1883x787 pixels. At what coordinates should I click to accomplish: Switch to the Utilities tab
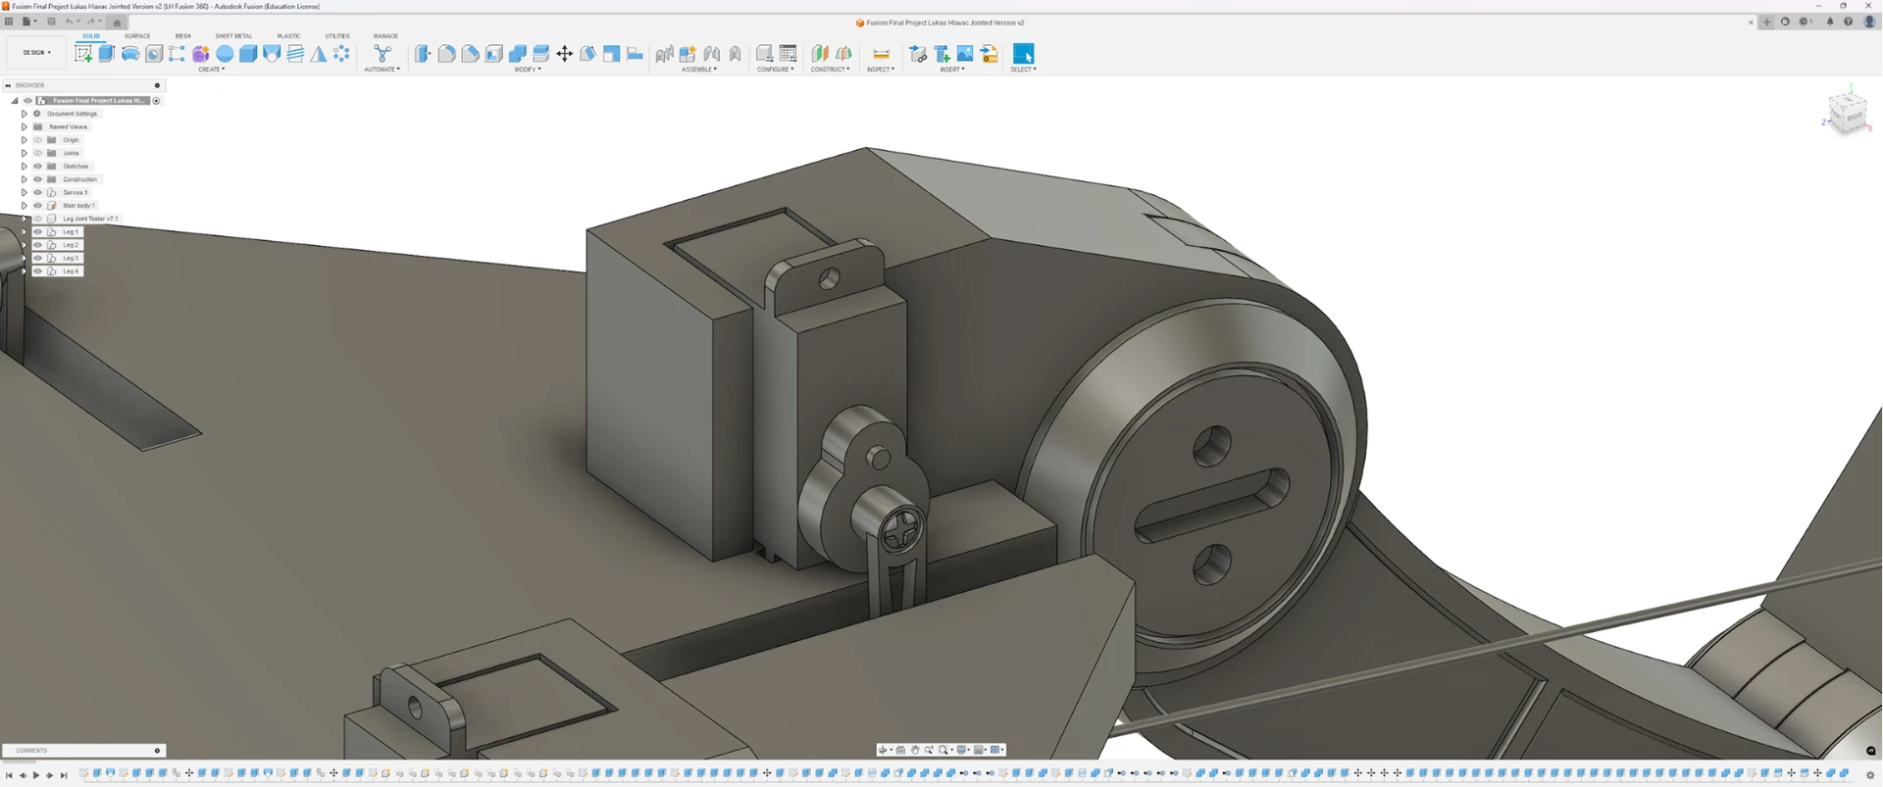[337, 36]
